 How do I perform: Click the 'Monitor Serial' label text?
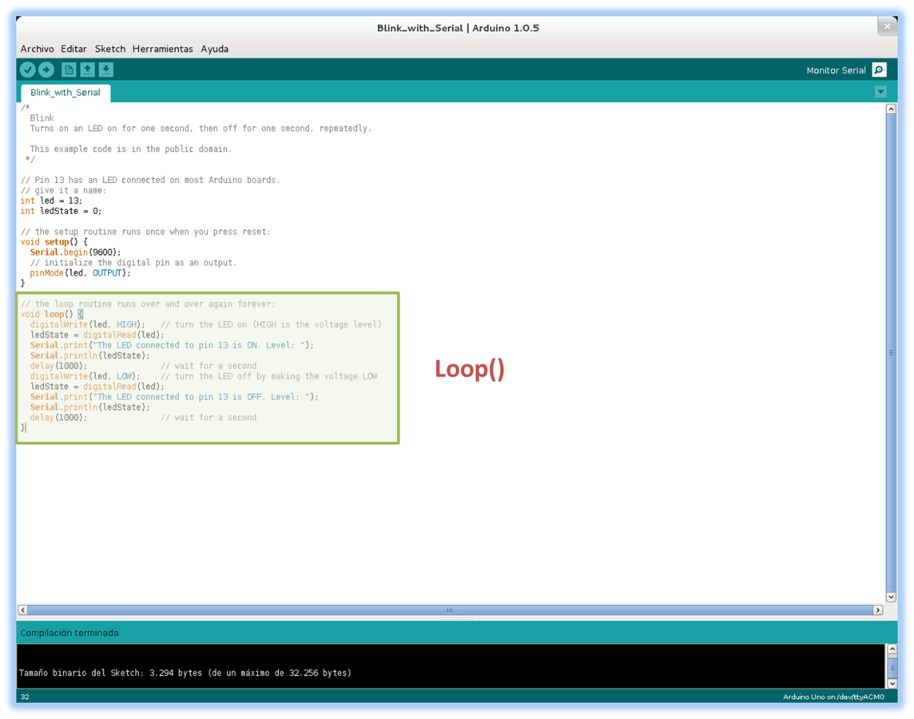(836, 70)
